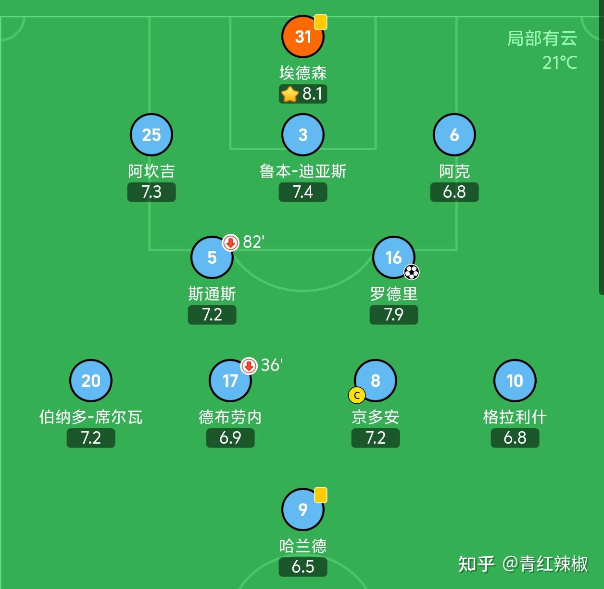Open 哈兰德's 6.5 rating badge

(303, 567)
